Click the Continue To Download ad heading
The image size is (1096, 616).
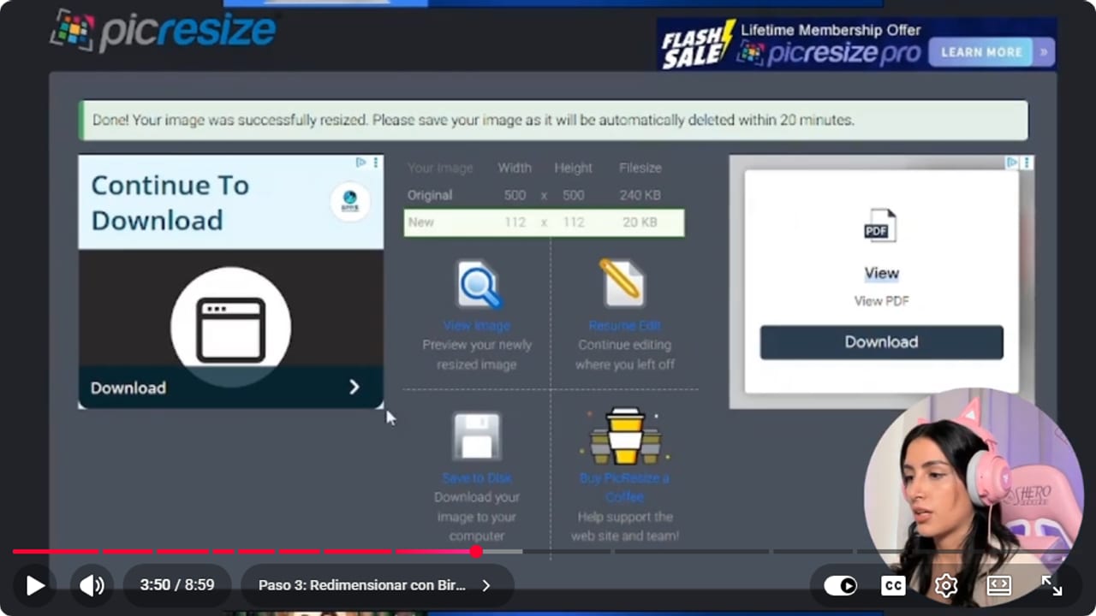click(170, 203)
